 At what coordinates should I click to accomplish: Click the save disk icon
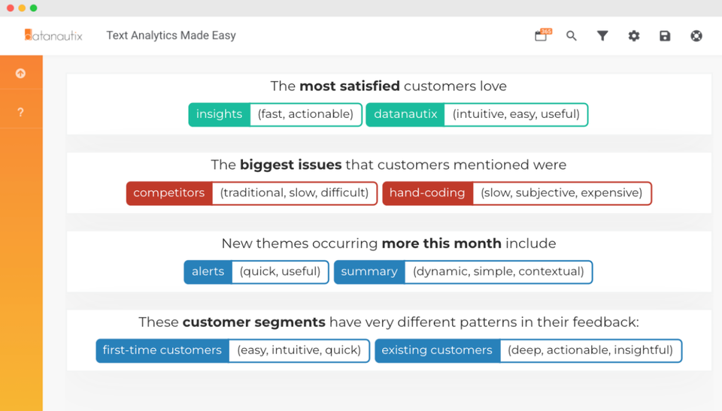665,35
